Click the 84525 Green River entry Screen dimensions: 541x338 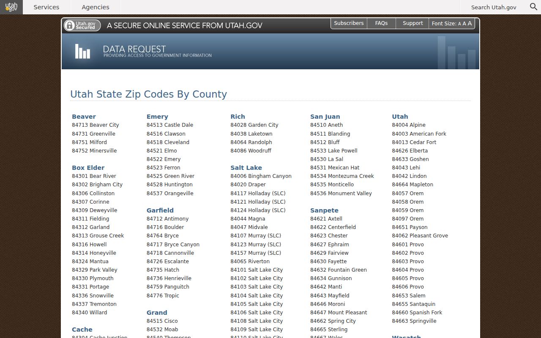pyautogui.click(x=170, y=176)
